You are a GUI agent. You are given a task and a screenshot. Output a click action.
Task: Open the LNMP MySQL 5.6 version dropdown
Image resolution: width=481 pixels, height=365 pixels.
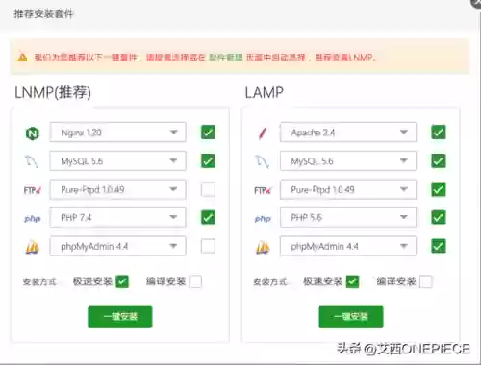117,160
